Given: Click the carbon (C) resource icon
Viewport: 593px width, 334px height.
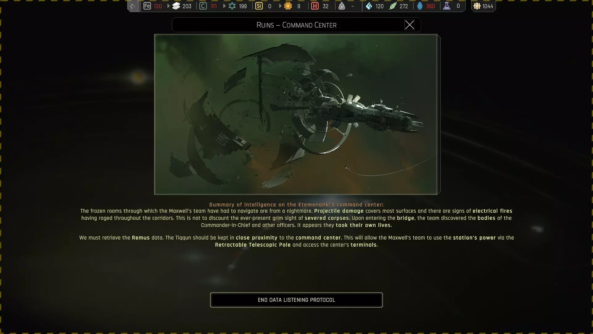Looking at the screenshot, I should point(203,6).
